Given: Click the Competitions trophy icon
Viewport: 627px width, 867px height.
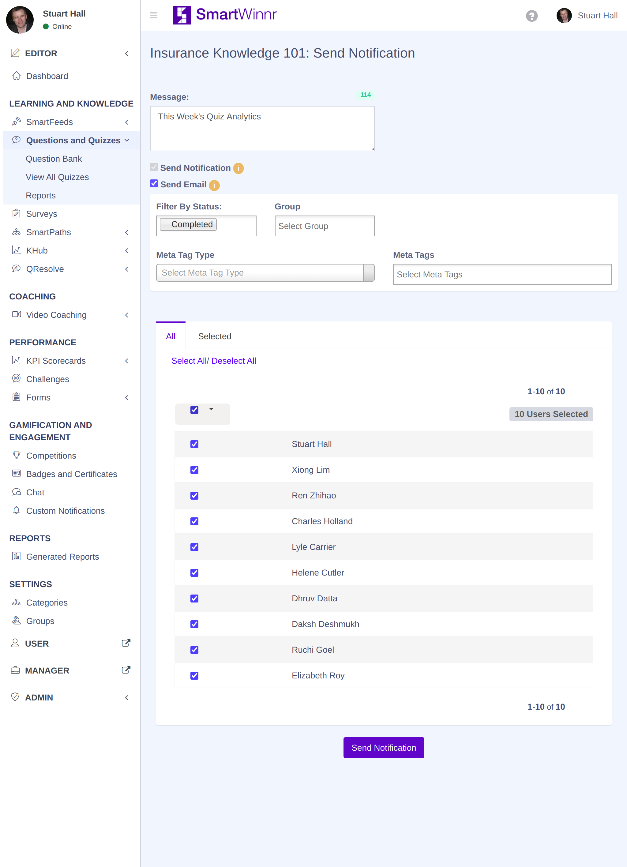Looking at the screenshot, I should (x=17, y=455).
